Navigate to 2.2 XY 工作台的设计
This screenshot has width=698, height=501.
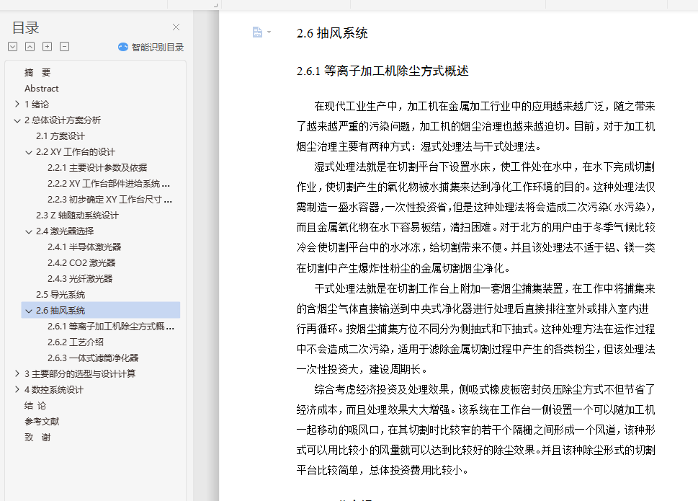[75, 152]
